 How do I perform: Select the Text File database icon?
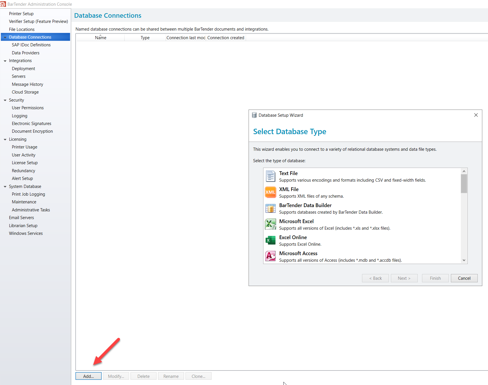point(270,176)
